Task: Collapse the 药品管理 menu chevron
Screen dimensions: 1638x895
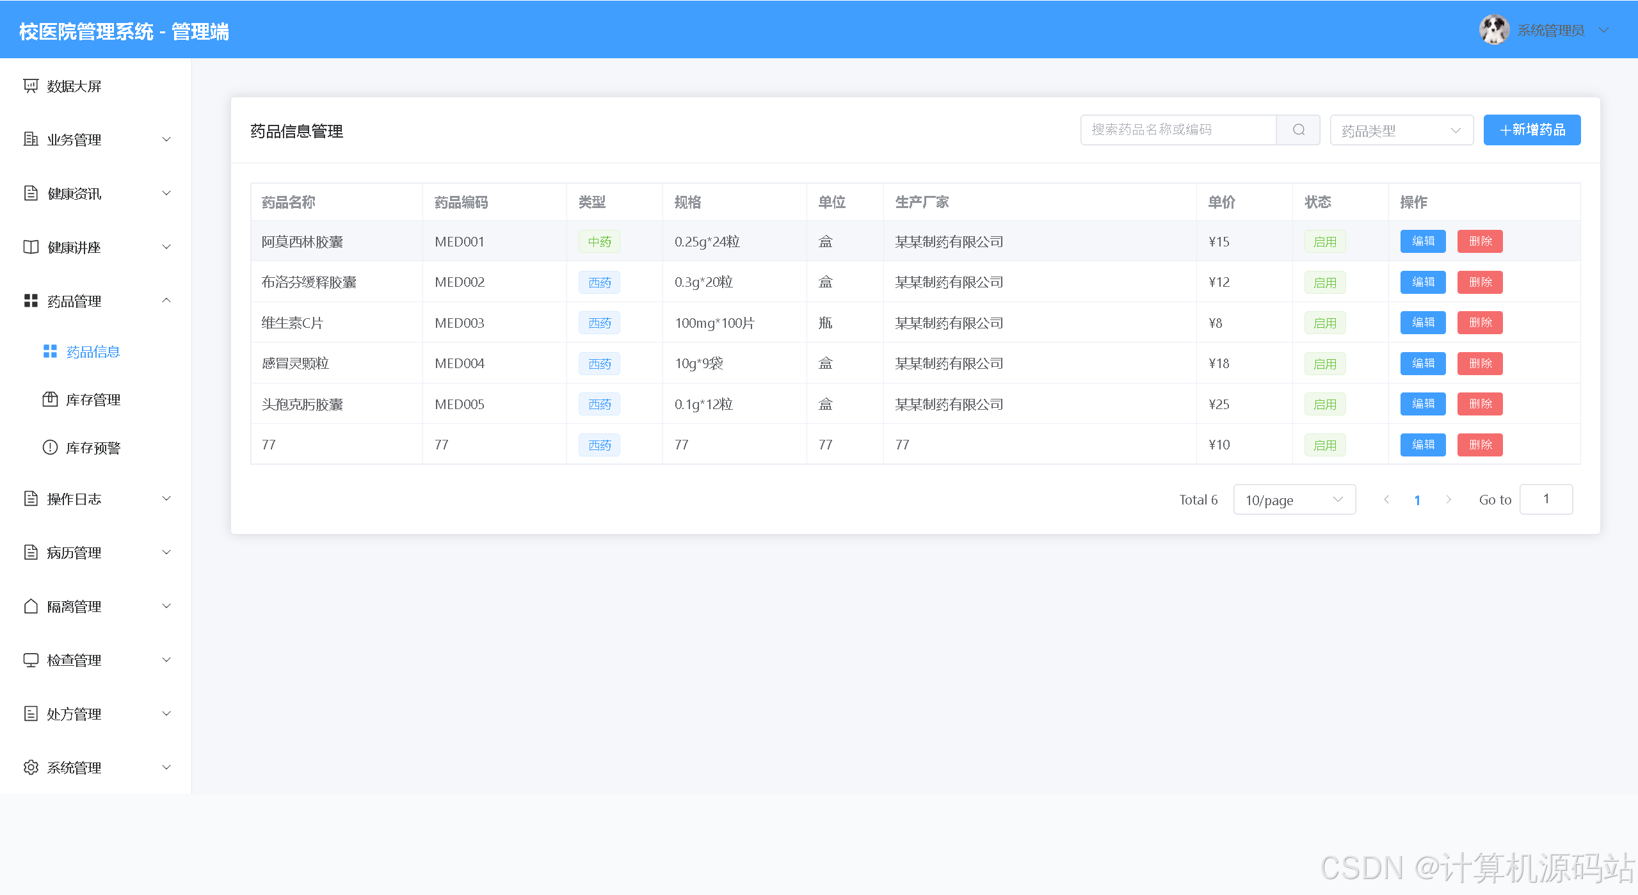Action: click(x=166, y=300)
